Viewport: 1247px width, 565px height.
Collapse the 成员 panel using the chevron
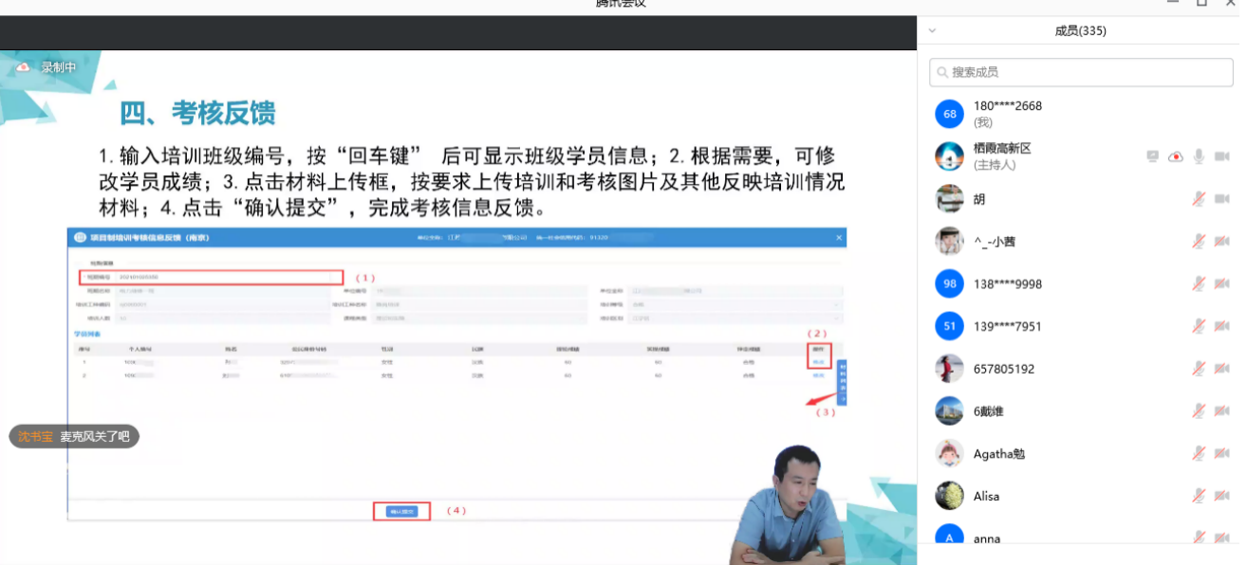point(932,30)
